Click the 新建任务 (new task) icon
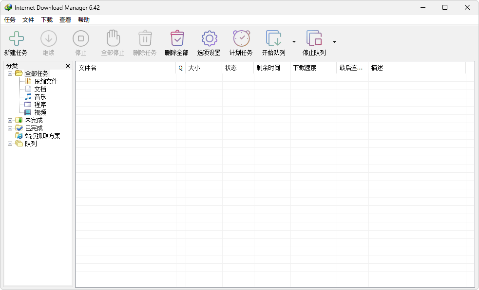Viewport: 479px width, 290px height. click(x=16, y=39)
